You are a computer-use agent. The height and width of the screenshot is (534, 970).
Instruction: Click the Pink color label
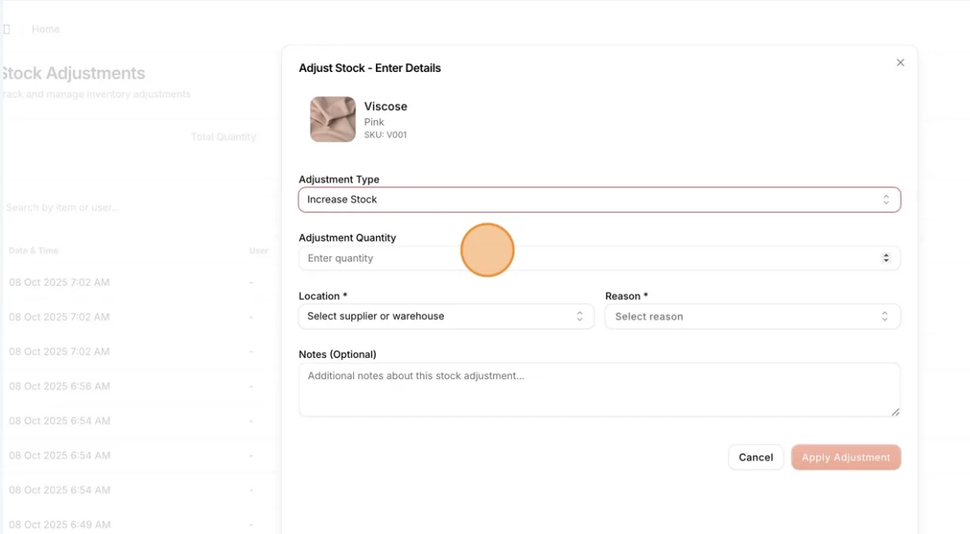[x=374, y=122]
